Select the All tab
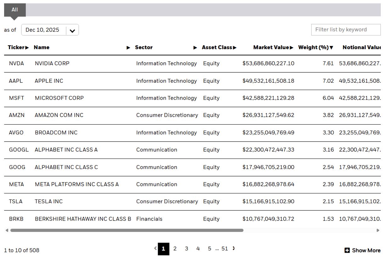389x263 pixels. (15, 10)
